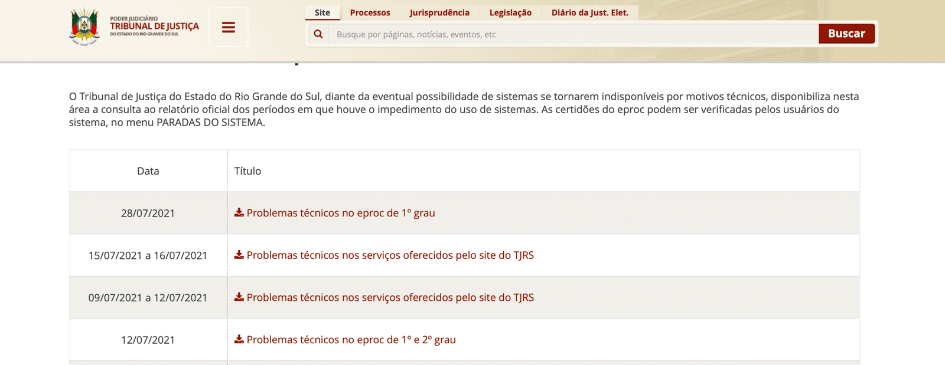Screen dimensions: 945x365
Task: Click the magnifying glass search icon
Action: 318,34
